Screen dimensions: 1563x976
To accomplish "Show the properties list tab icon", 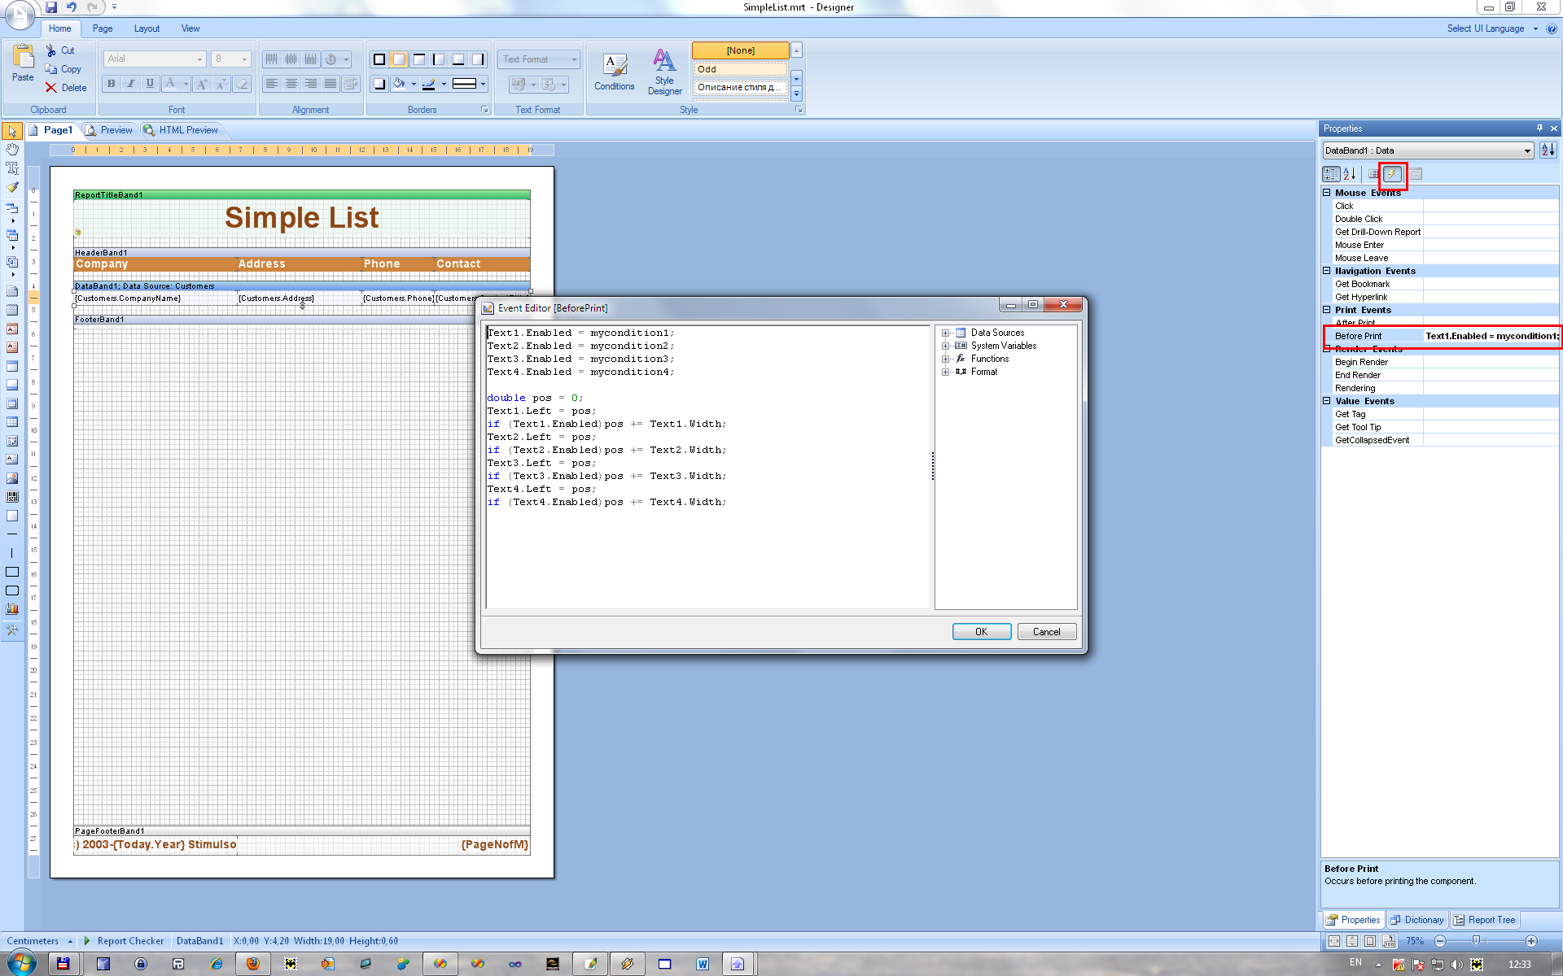I will [x=1373, y=173].
